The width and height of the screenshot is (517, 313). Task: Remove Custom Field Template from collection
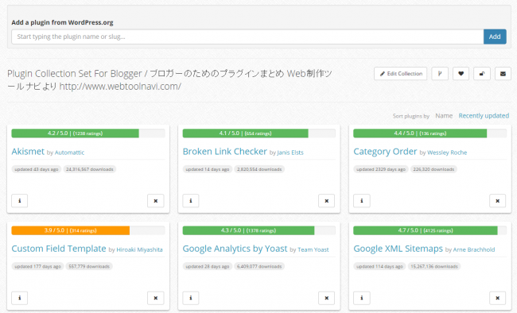pos(156,298)
